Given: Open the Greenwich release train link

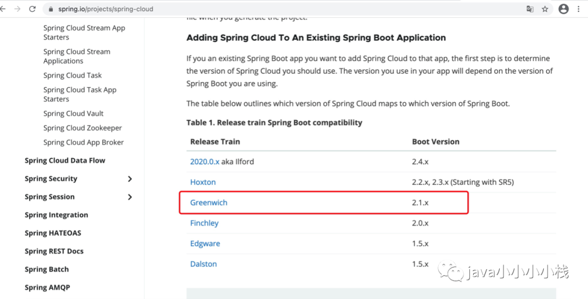Looking at the screenshot, I should (x=209, y=203).
